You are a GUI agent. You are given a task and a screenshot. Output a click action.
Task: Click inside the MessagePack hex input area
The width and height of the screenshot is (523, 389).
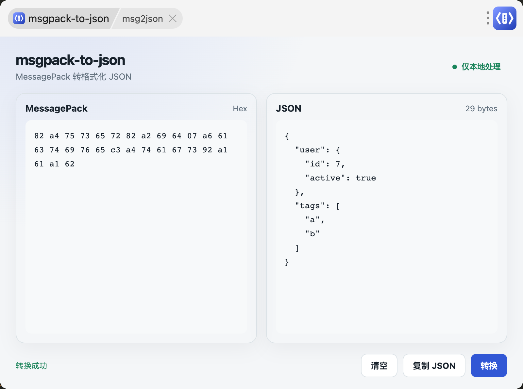pos(136,227)
